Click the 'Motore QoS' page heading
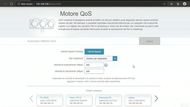Viewport: 190px width, 107px height. (76, 14)
